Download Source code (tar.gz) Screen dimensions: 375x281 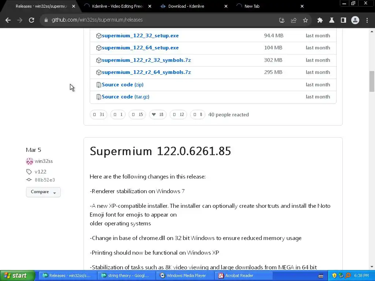pyautogui.click(x=126, y=97)
